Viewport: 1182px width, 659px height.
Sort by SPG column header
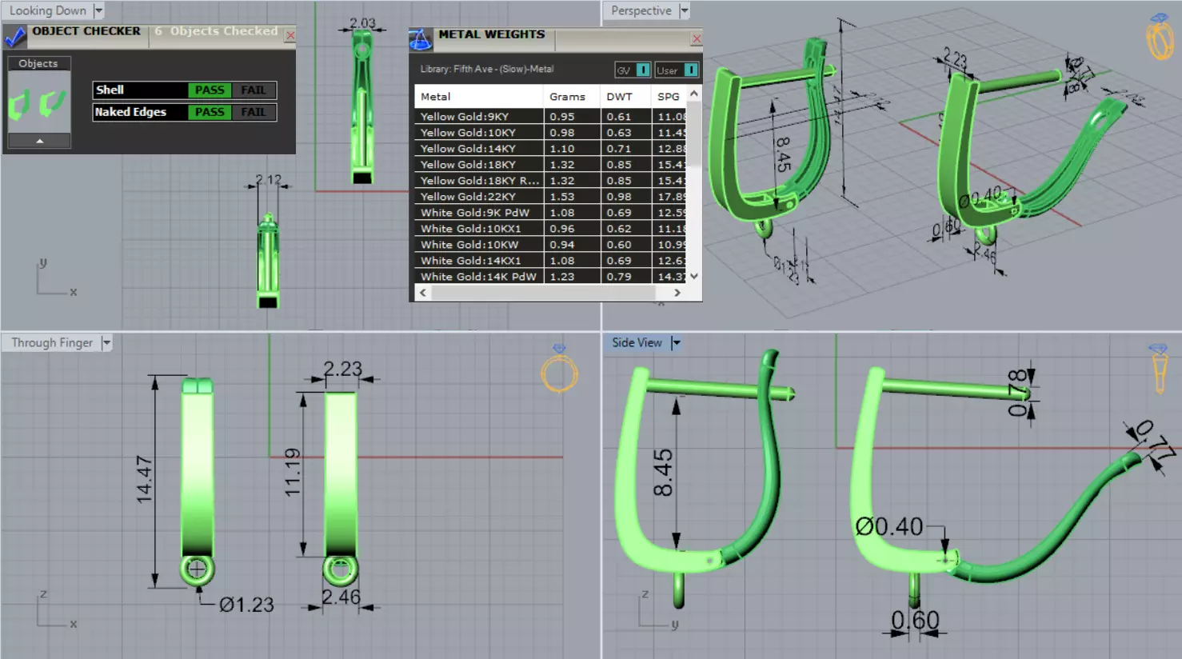[669, 96]
